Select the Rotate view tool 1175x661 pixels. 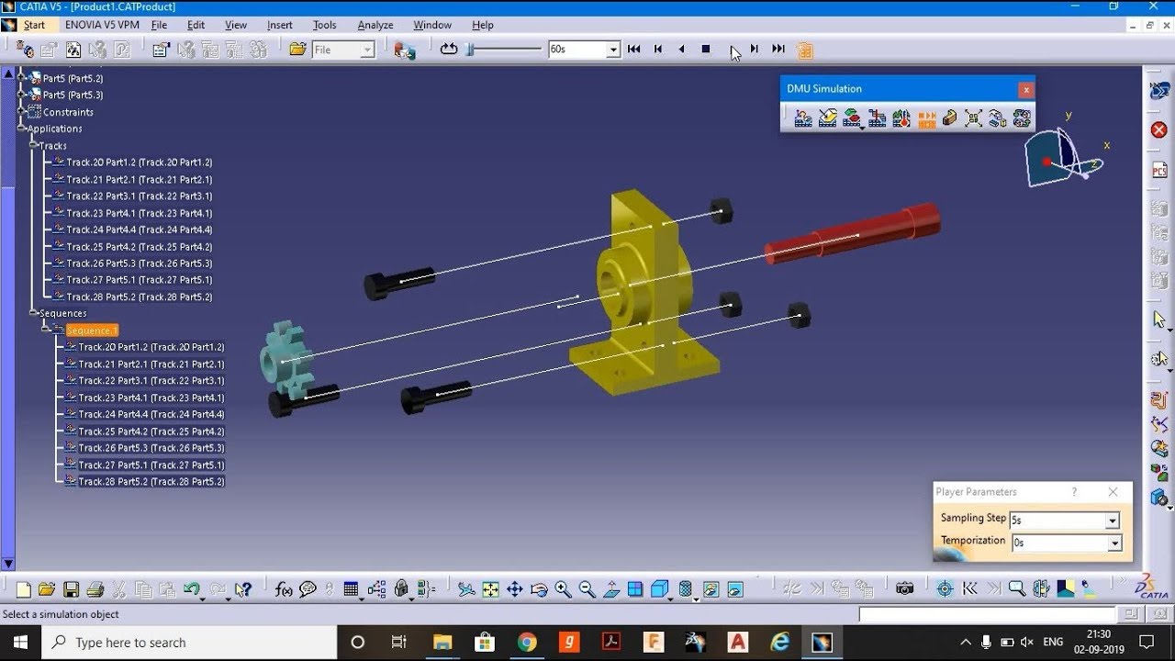(x=539, y=589)
